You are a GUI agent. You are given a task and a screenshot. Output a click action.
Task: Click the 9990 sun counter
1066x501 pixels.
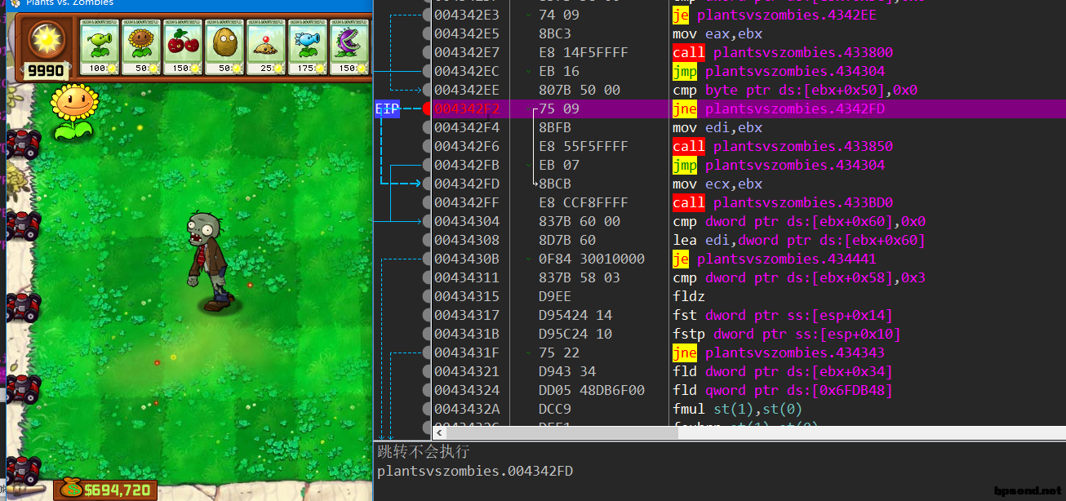[x=46, y=70]
